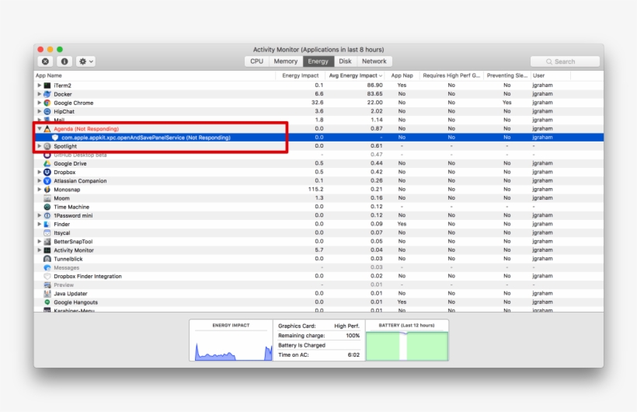Select the Dropbox Finder Integration row
This screenshot has height=412, width=637.
tap(319, 276)
